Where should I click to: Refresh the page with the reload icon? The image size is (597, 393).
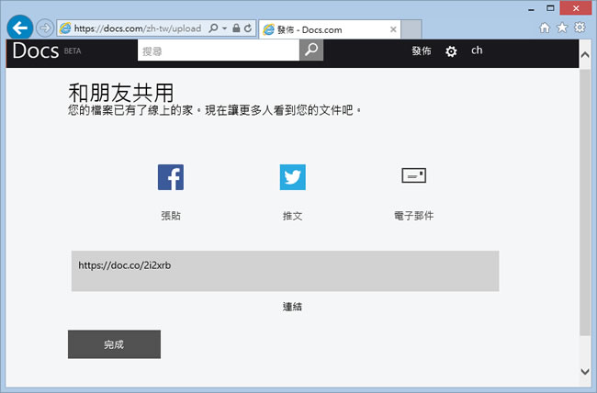tap(248, 28)
